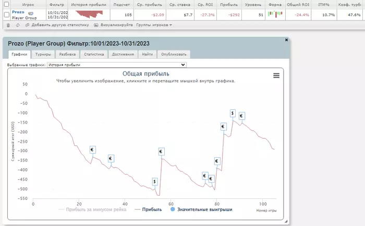Click Добавить другую статистику link
The width and height of the screenshot is (365, 226).
coord(60,25)
